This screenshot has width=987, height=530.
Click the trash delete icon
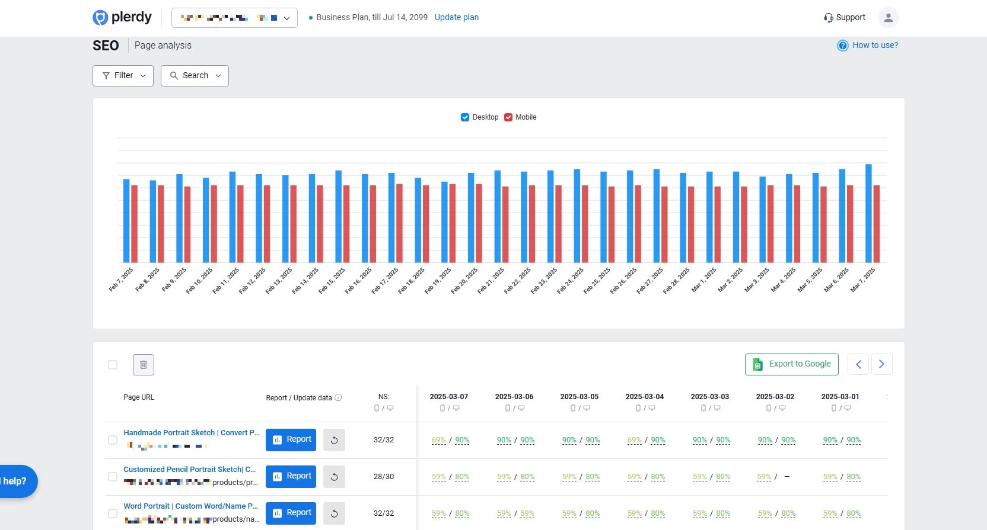[144, 365]
